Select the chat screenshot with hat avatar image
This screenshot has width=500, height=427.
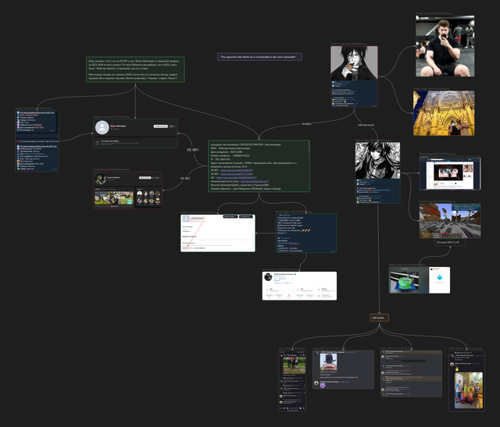[x=343, y=370]
